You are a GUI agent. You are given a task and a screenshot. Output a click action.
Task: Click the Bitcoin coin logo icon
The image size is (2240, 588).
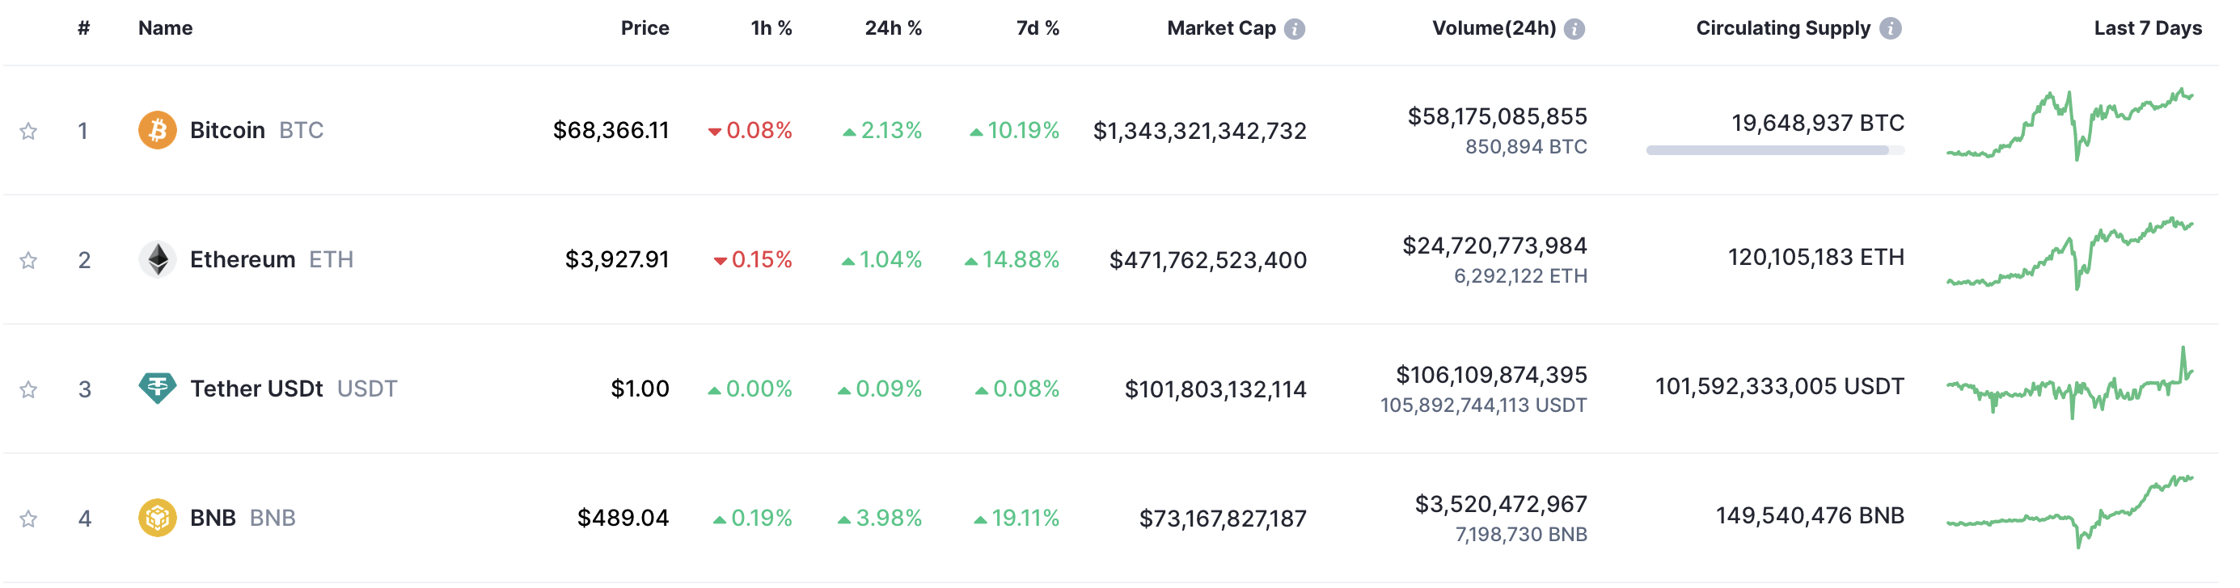[x=158, y=130]
